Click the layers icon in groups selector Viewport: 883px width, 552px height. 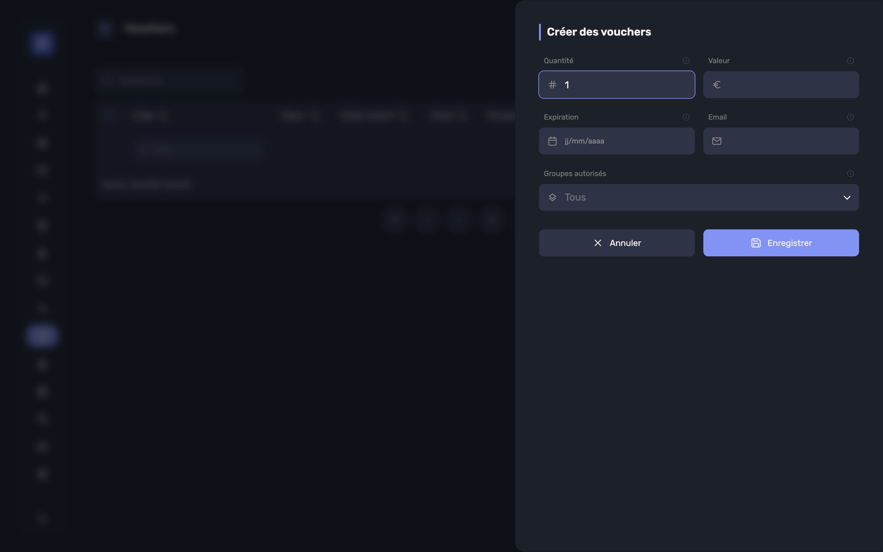point(552,197)
